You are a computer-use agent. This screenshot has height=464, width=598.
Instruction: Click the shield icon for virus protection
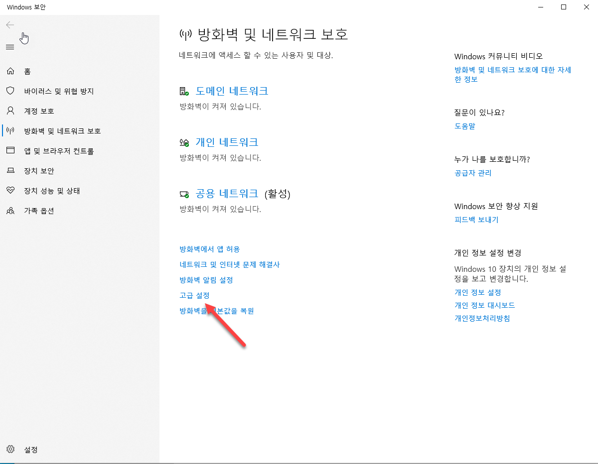tap(10, 91)
